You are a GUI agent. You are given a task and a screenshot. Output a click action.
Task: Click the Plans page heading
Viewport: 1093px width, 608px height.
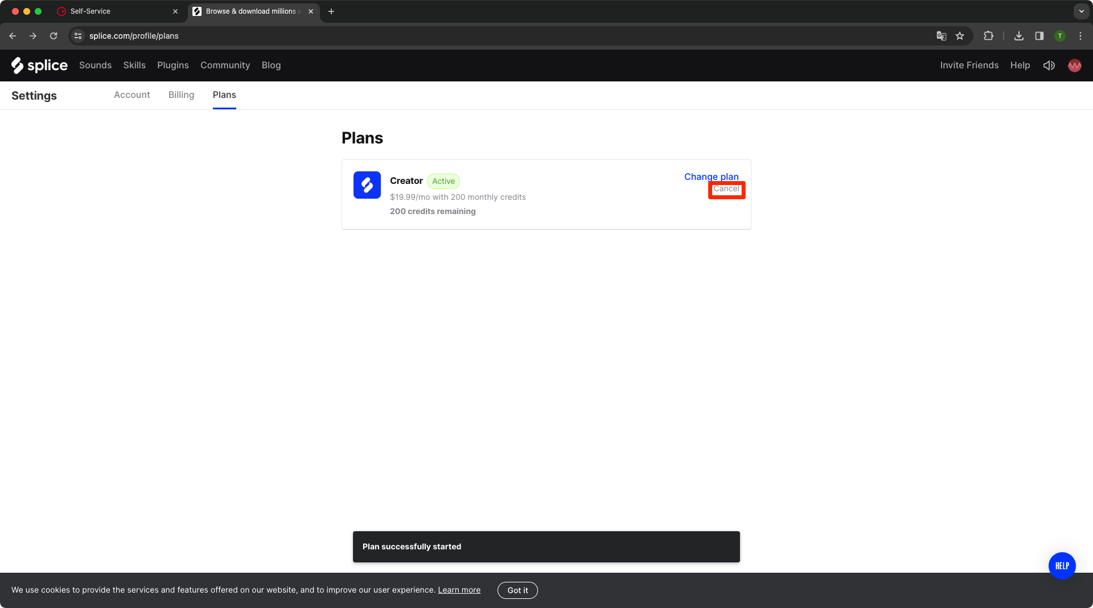click(362, 138)
